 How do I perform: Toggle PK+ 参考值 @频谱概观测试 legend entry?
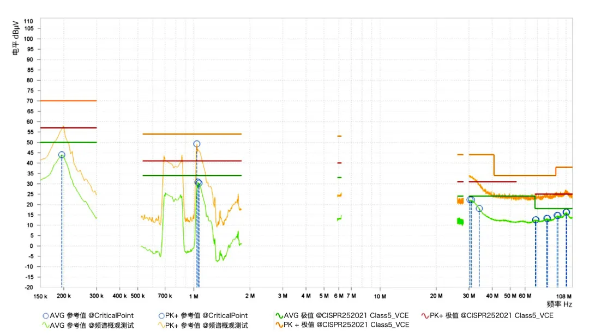coord(203,325)
